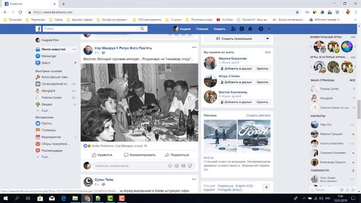
Task: Open File Explorer from taskbar
Action: pos(75,198)
